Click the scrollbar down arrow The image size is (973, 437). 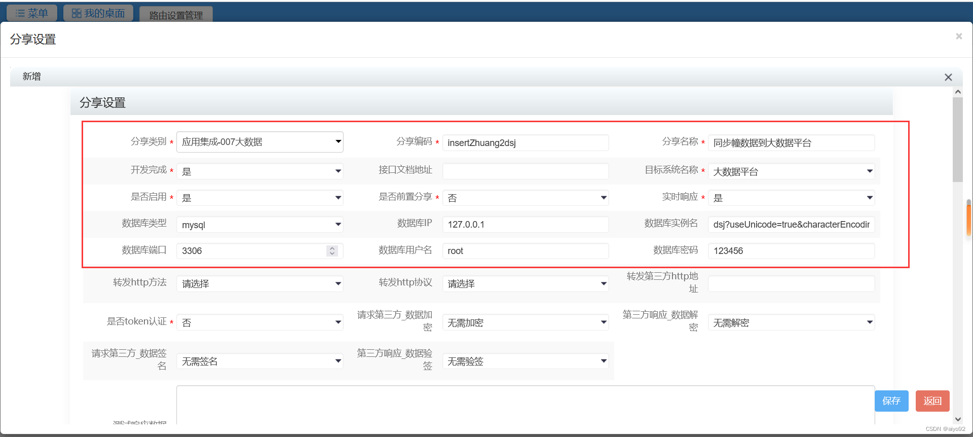coord(958,419)
